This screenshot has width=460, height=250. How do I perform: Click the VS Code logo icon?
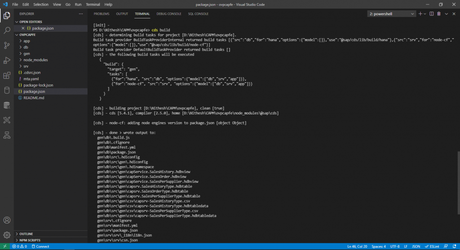(x=5, y=4)
